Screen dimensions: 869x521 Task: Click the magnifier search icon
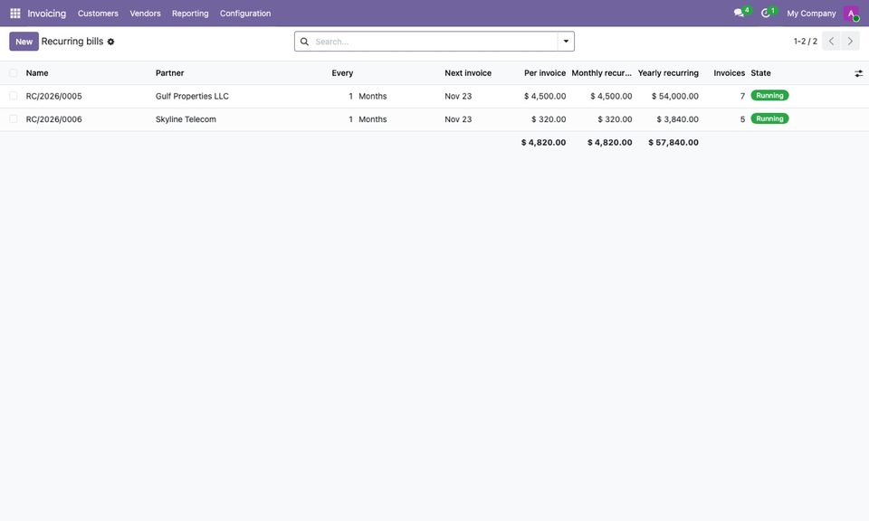[304, 42]
